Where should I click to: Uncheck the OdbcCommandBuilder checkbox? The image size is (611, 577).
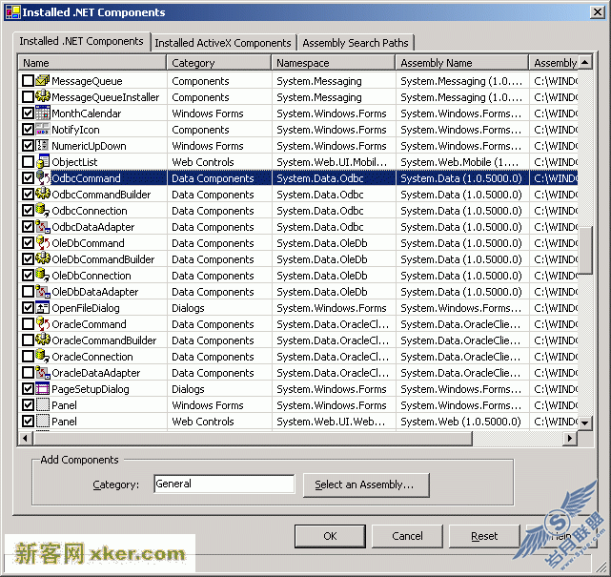pos(28,195)
